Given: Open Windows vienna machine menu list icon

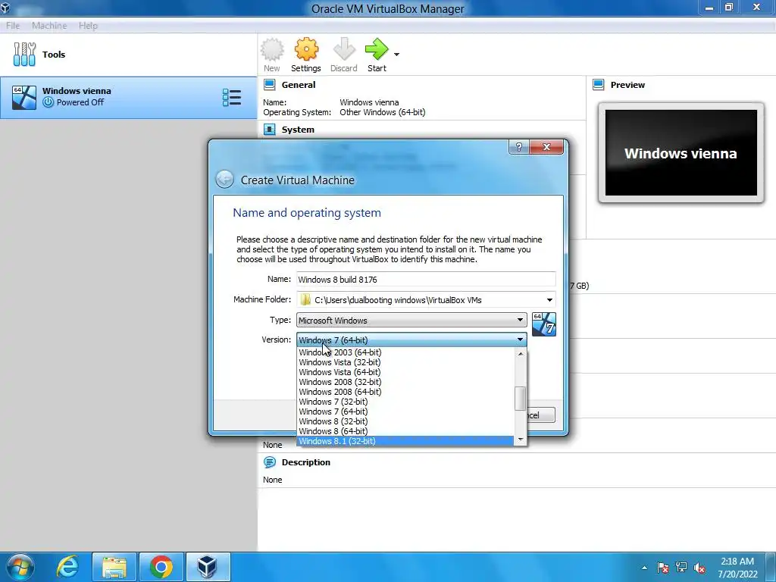Looking at the screenshot, I should (x=232, y=98).
